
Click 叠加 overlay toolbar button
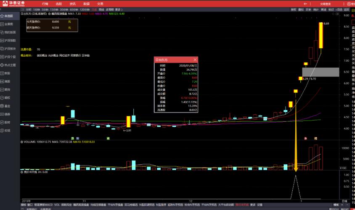point(301,10)
